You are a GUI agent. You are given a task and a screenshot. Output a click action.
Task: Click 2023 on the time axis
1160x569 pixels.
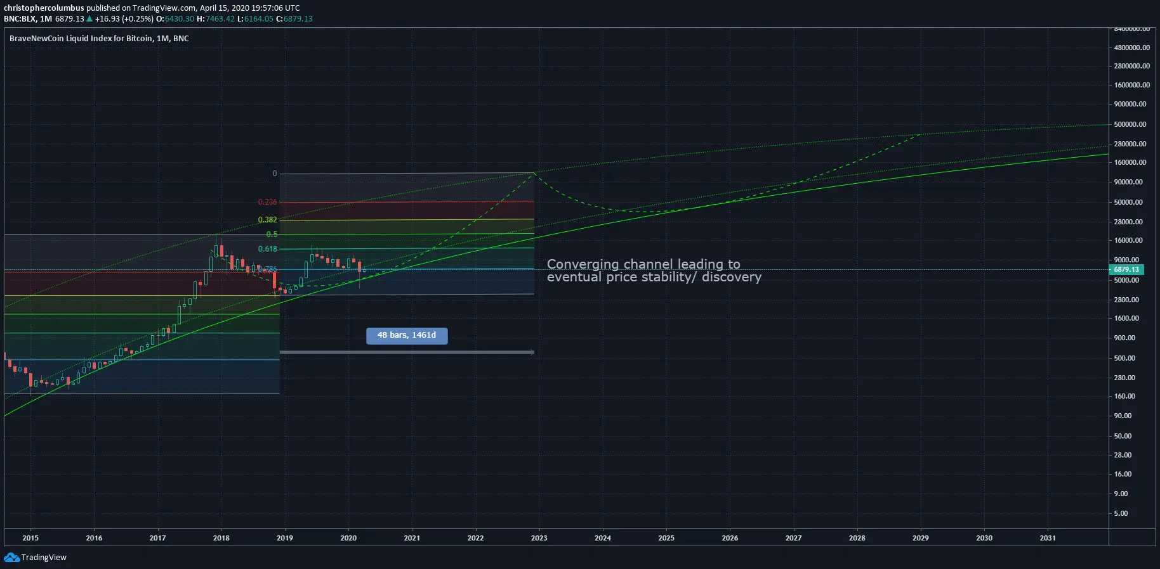point(539,538)
